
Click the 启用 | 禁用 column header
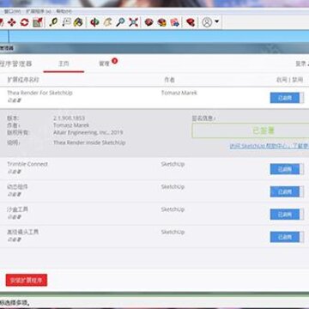tap(289, 80)
